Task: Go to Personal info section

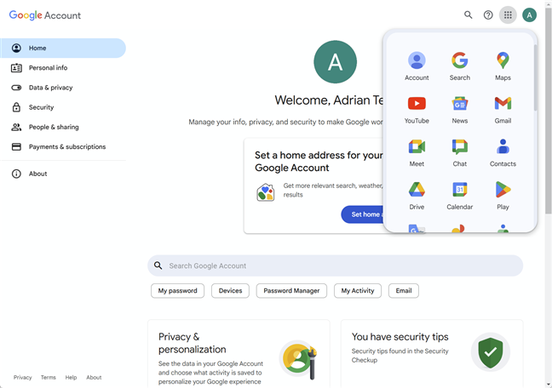Action: pyautogui.click(x=48, y=68)
